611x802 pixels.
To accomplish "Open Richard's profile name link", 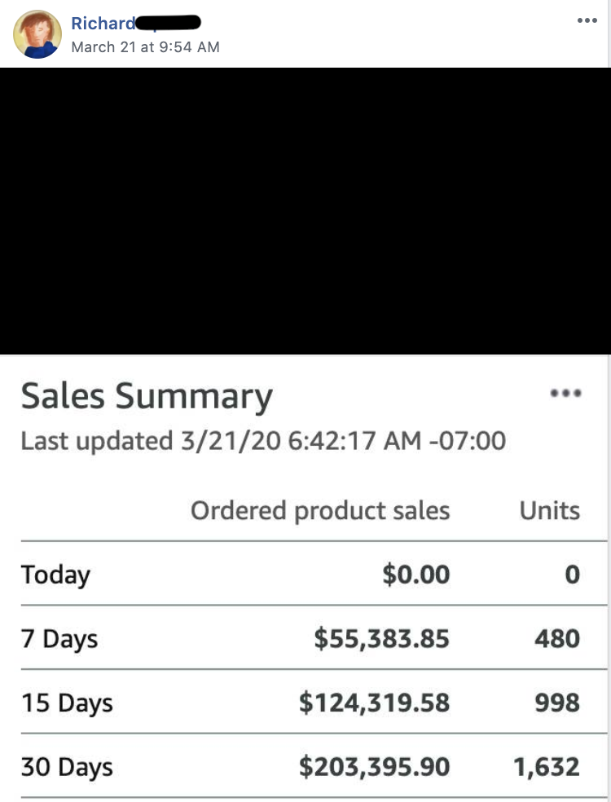I will (103, 23).
